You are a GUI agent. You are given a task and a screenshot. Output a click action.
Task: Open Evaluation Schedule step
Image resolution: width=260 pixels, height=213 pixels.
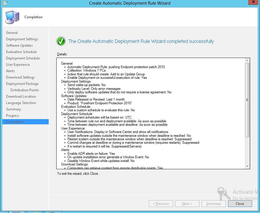(x=21, y=52)
